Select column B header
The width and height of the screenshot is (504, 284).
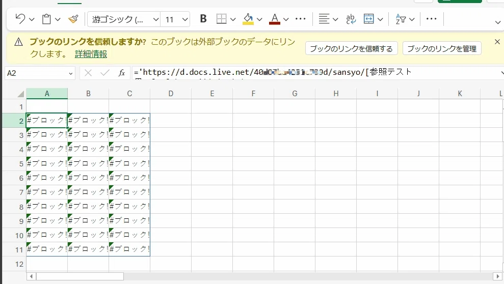pyautogui.click(x=88, y=93)
